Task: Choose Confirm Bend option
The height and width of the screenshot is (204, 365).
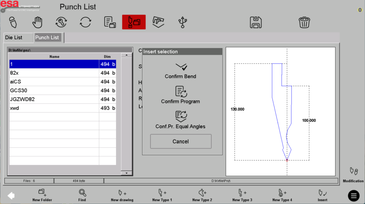Action: tap(181, 71)
